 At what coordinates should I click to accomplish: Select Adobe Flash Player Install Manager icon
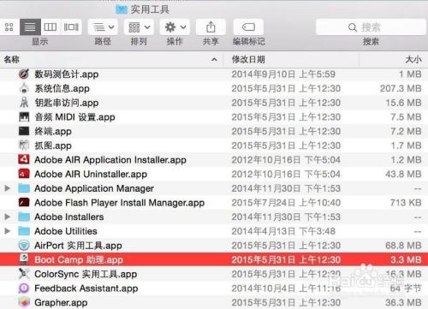click(24, 202)
